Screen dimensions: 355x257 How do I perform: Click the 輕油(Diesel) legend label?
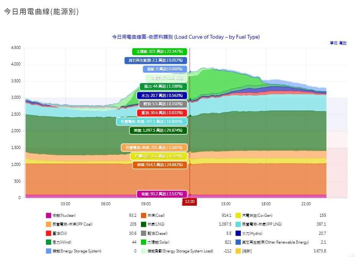157,233
